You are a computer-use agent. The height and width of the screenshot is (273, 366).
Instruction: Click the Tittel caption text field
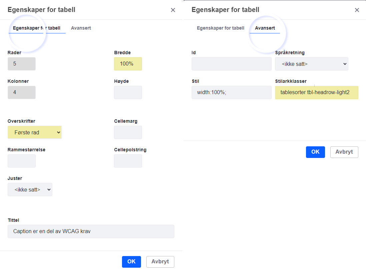point(91,231)
